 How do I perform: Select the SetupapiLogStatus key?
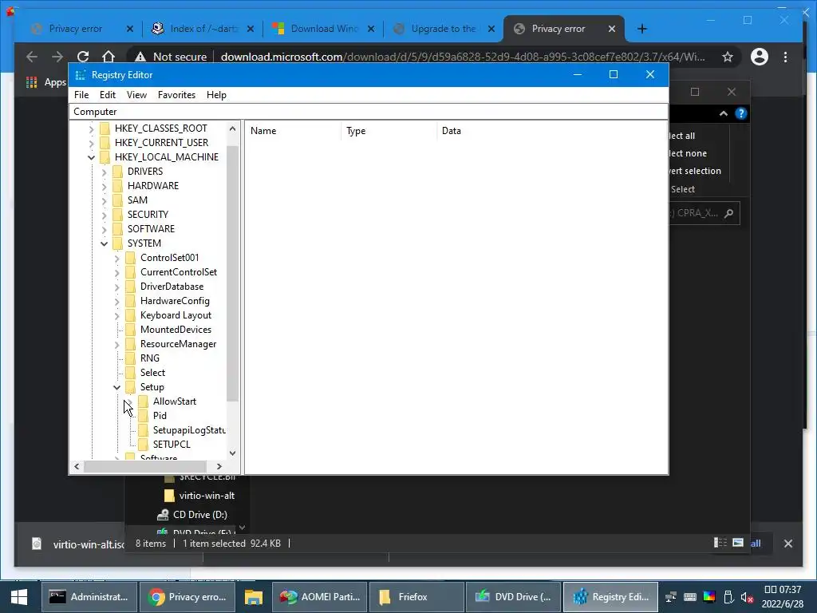[x=189, y=430]
